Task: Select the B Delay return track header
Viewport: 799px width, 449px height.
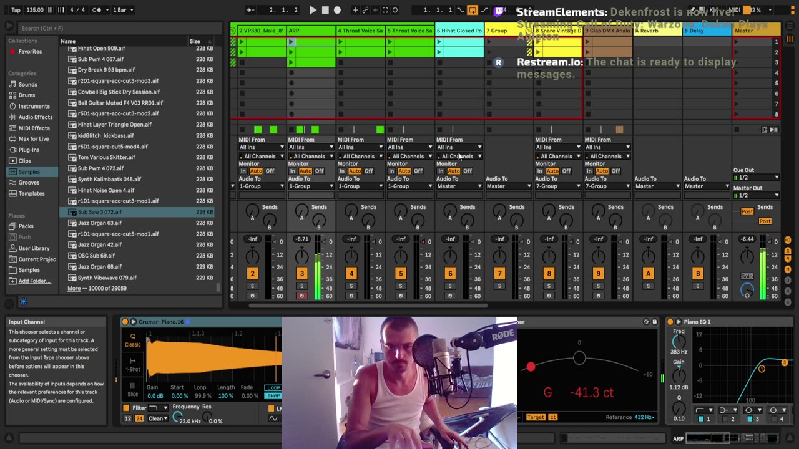Action: pos(707,31)
